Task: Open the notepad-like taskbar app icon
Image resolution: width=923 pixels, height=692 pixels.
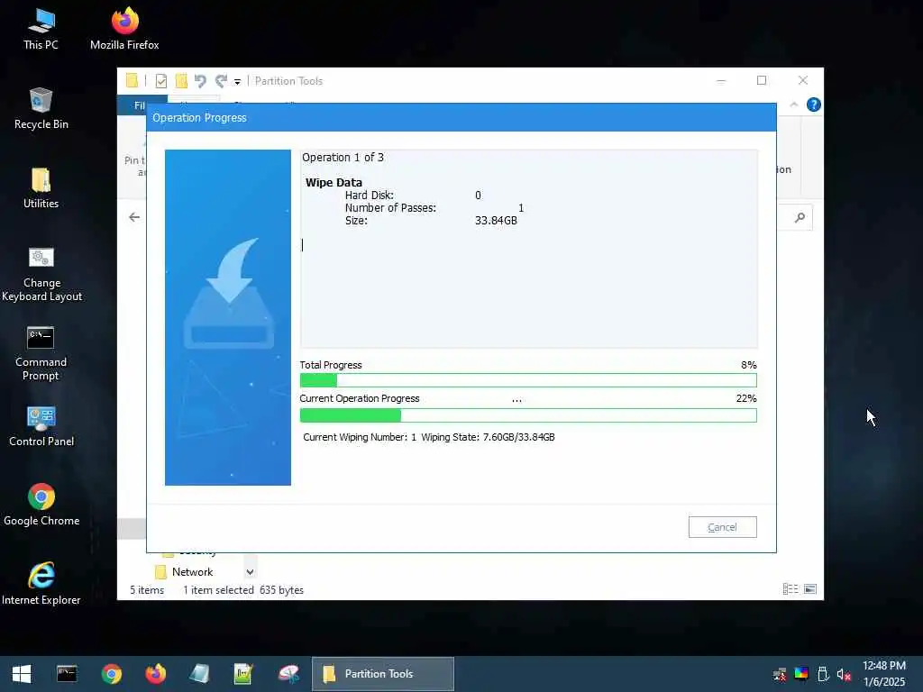Action: pos(199,674)
